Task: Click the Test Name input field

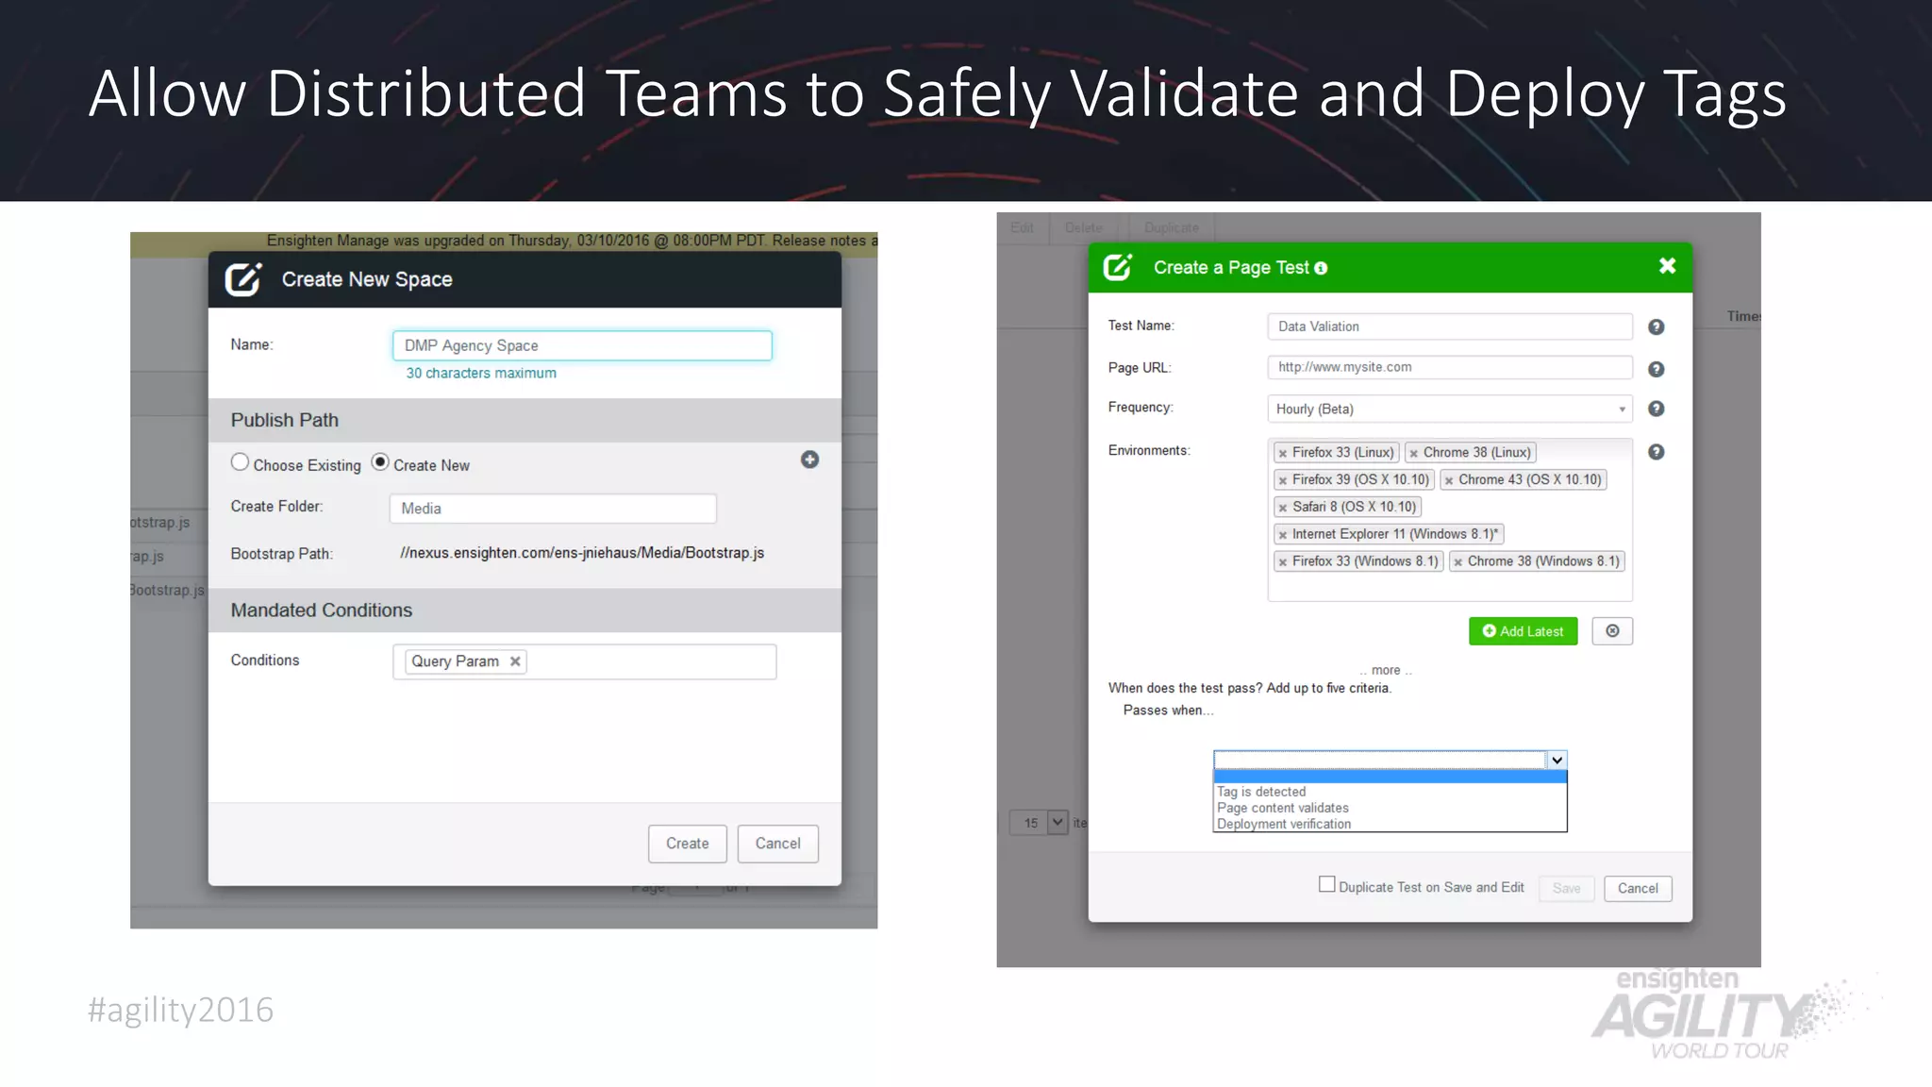Action: (1450, 326)
